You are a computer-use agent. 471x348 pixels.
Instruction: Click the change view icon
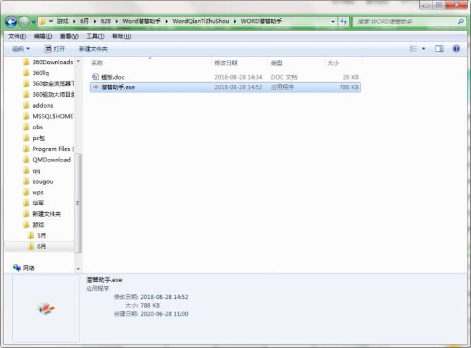[x=413, y=48]
